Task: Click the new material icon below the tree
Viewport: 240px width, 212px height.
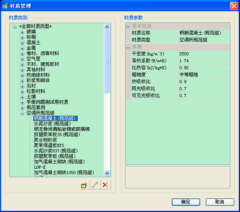Action: tap(84, 184)
